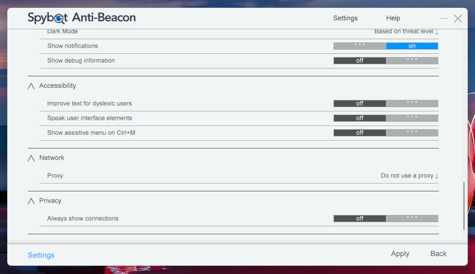Minimize the Anti-Beacon window

click(444, 18)
